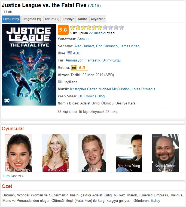
Task: Switch to the Fragman (1) tab
Action: (x=32, y=19)
